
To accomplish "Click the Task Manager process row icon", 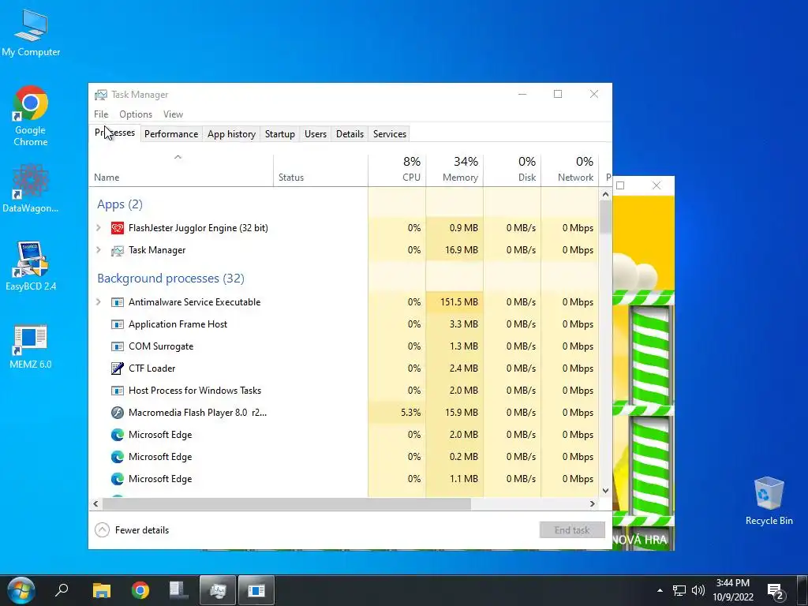I will pyautogui.click(x=118, y=250).
